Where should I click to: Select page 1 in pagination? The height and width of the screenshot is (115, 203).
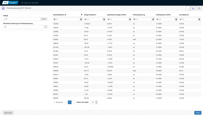(x=70, y=102)
